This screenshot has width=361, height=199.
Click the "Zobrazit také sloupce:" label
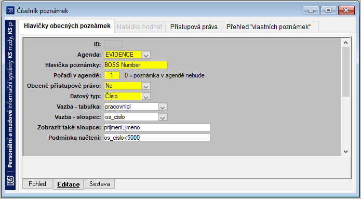point(69,127)
